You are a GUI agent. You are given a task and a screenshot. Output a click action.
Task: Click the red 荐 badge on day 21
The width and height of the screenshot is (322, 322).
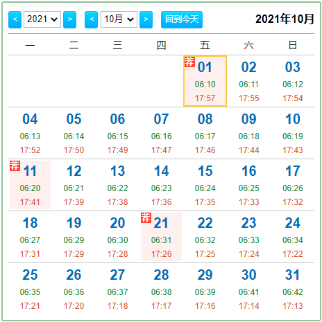pos(146,217)
